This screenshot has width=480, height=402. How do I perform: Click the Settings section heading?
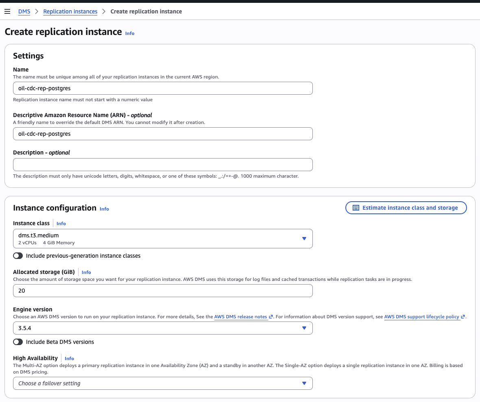(x=28, y=56)
